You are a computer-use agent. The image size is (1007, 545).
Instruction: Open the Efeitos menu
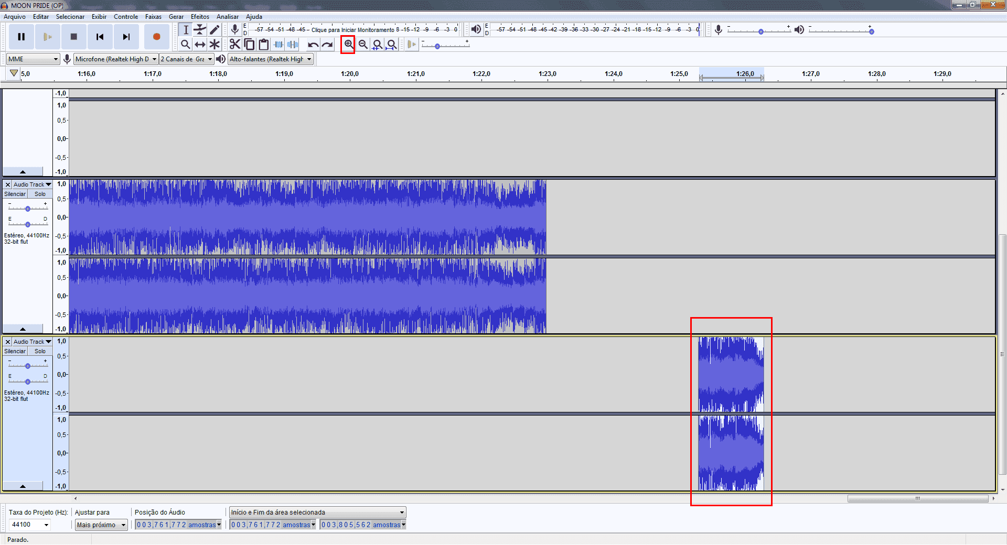[x=200, y=17]
